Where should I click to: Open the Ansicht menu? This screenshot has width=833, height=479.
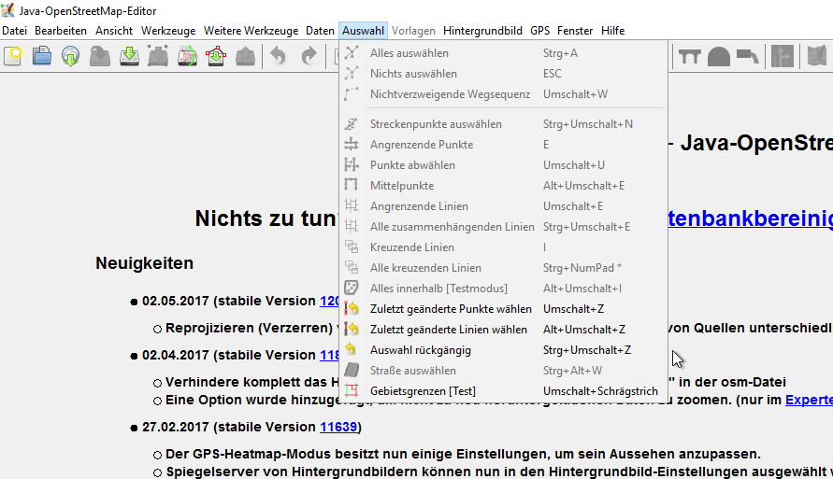(114, 31)
